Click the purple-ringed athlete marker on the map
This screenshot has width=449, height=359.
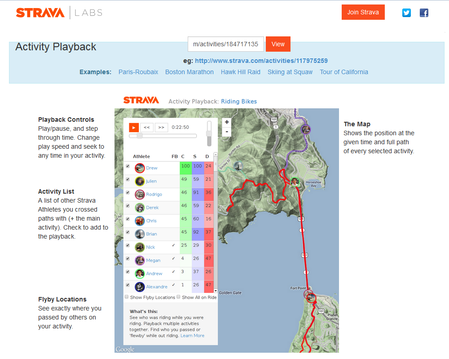click(x=305, y=129)
